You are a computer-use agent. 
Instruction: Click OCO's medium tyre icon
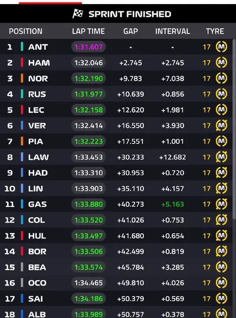pos(221,283)
